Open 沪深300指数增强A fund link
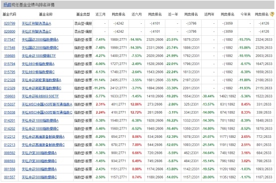The height and width of the screenshot is (183, 276). [39, 153]
